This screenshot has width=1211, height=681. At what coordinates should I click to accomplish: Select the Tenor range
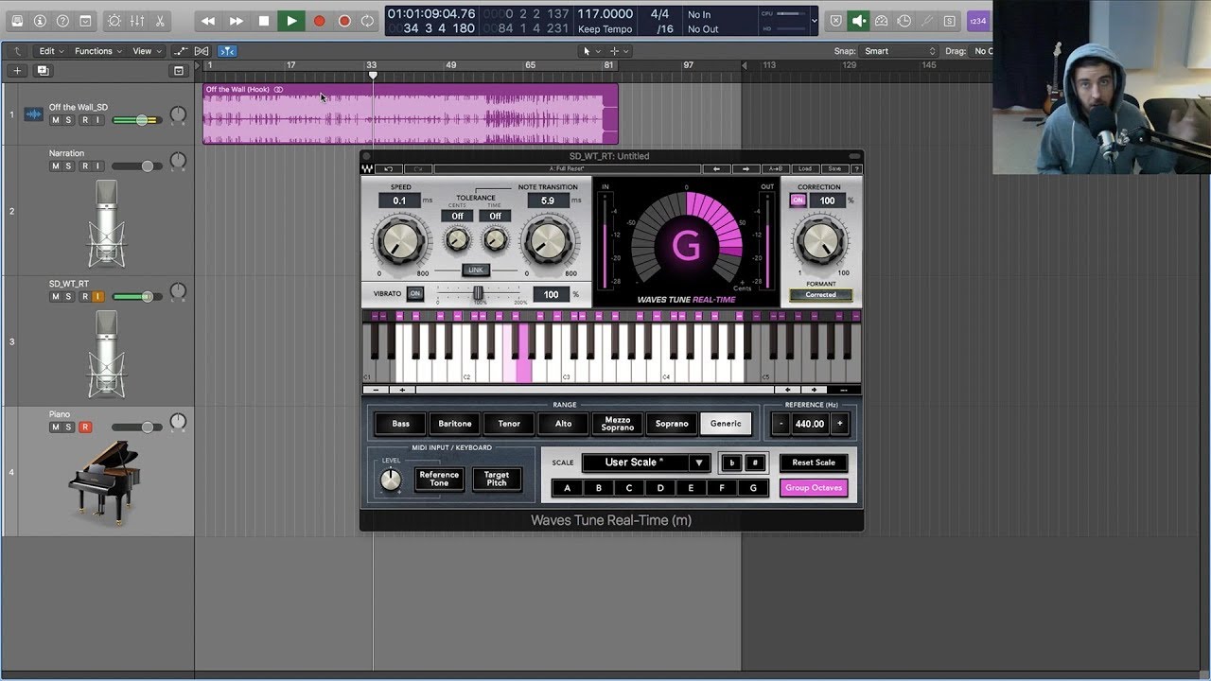(x=509, y=424)
